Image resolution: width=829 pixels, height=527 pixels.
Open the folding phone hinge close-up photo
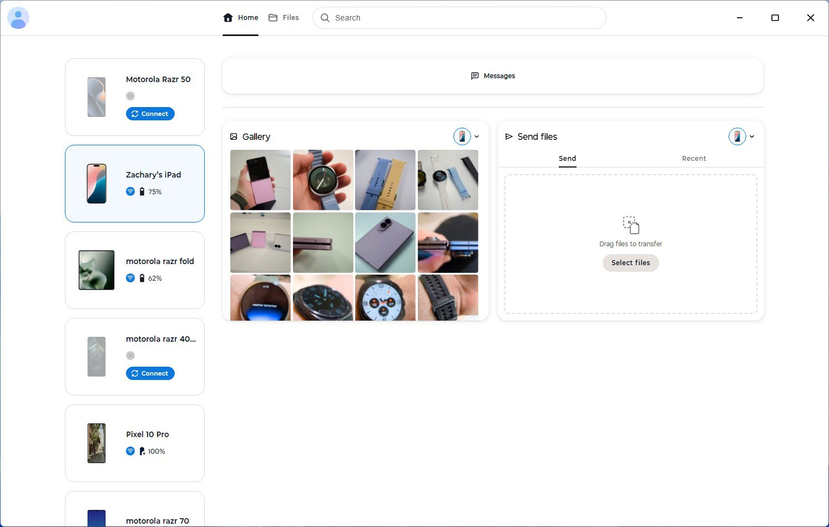point(448,242)
